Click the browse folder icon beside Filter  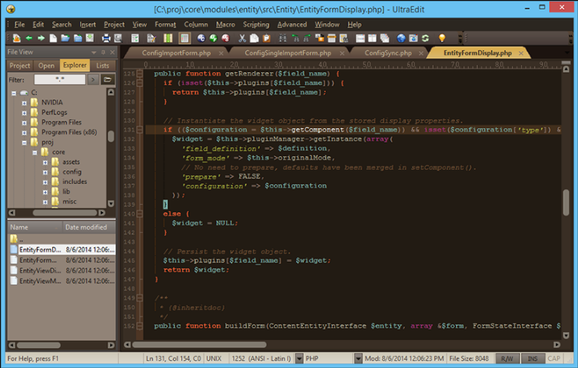(107, 80)
